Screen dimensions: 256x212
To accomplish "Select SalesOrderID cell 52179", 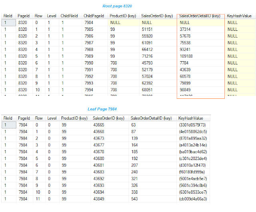I will pyautogui.click(x=158, y=70).
